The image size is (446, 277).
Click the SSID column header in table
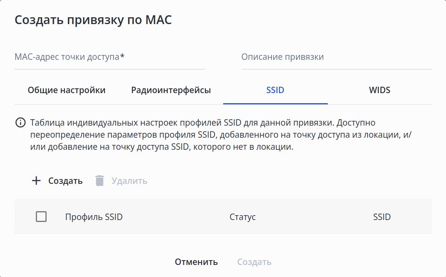point(382,217)
